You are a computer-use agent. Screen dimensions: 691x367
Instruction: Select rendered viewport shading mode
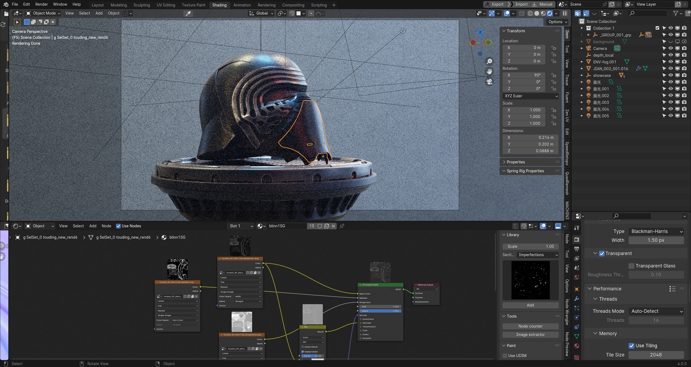[x=550, y=13]
